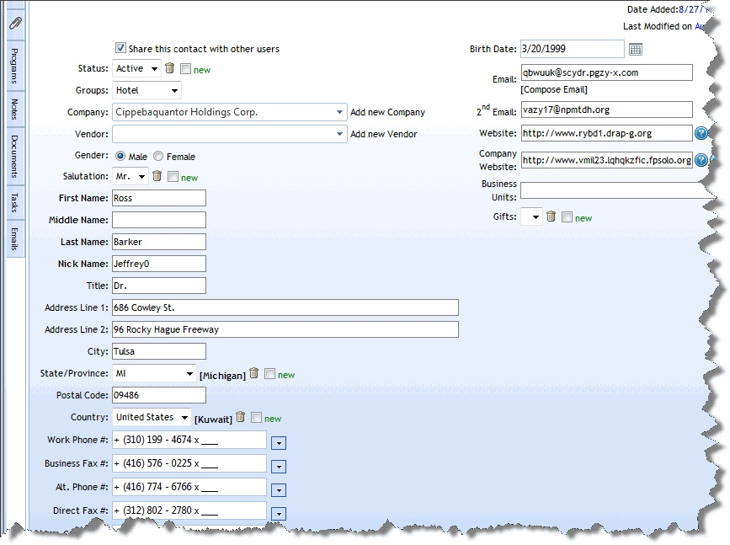Open the paperclip attachments icon
This screenshot has width=730, height=545.
(x=15, y=23)
